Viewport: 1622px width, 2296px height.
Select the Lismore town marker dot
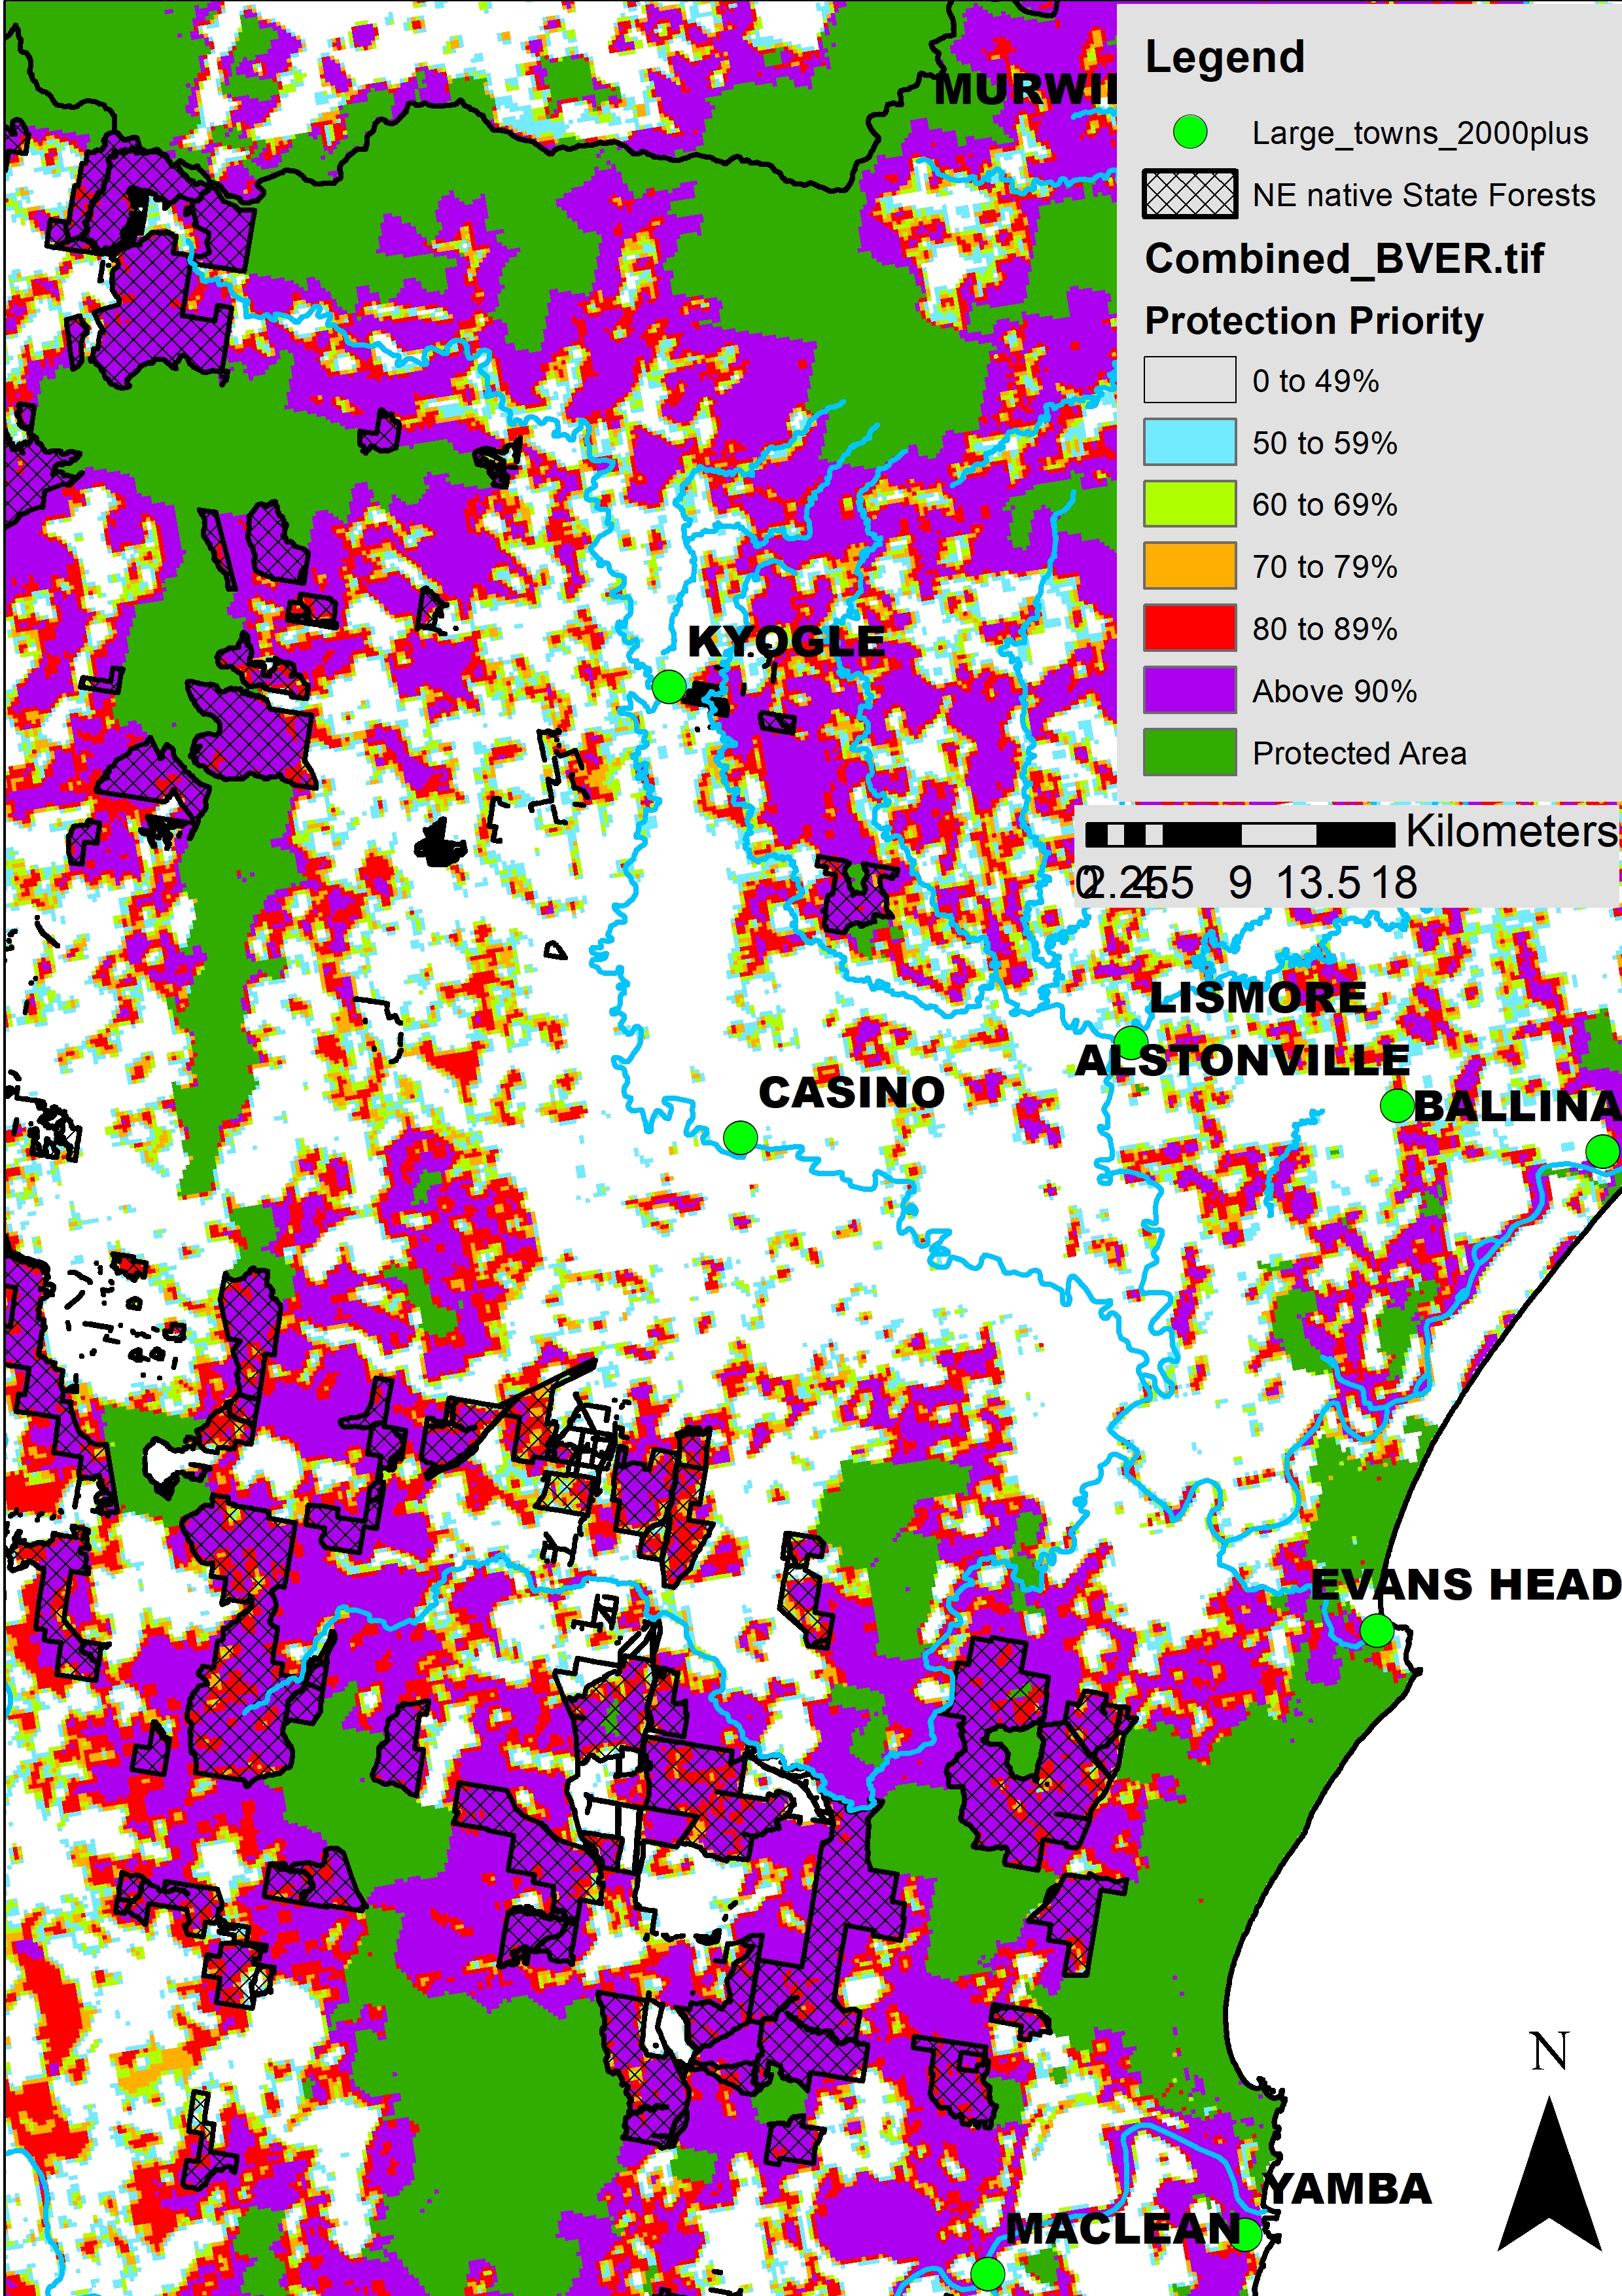[x=1131, y=1042]
